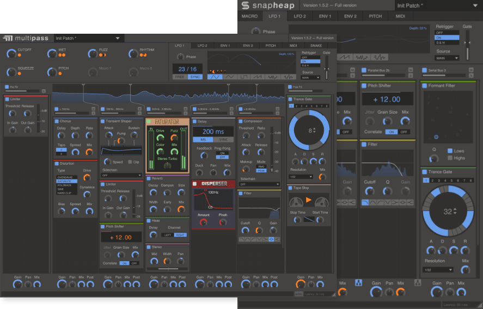Solo the Pre FX lane
This screenshot has height=309, width=483.
point(44,91)
